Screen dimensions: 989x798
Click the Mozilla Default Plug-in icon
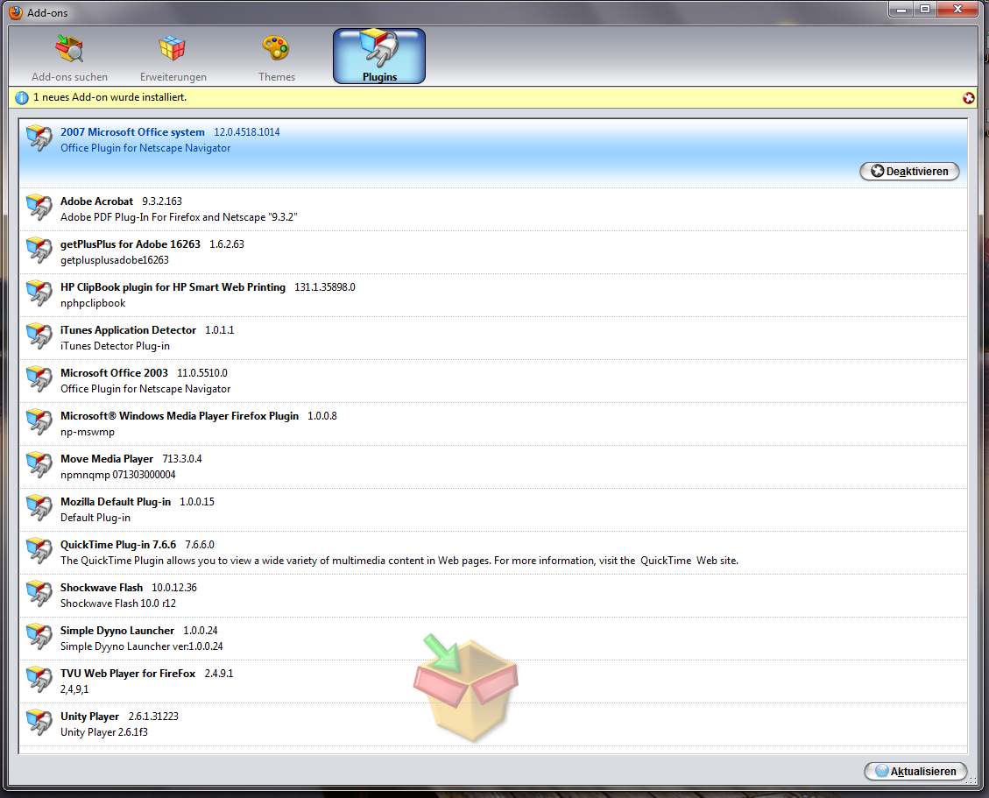tap(39, 507)
